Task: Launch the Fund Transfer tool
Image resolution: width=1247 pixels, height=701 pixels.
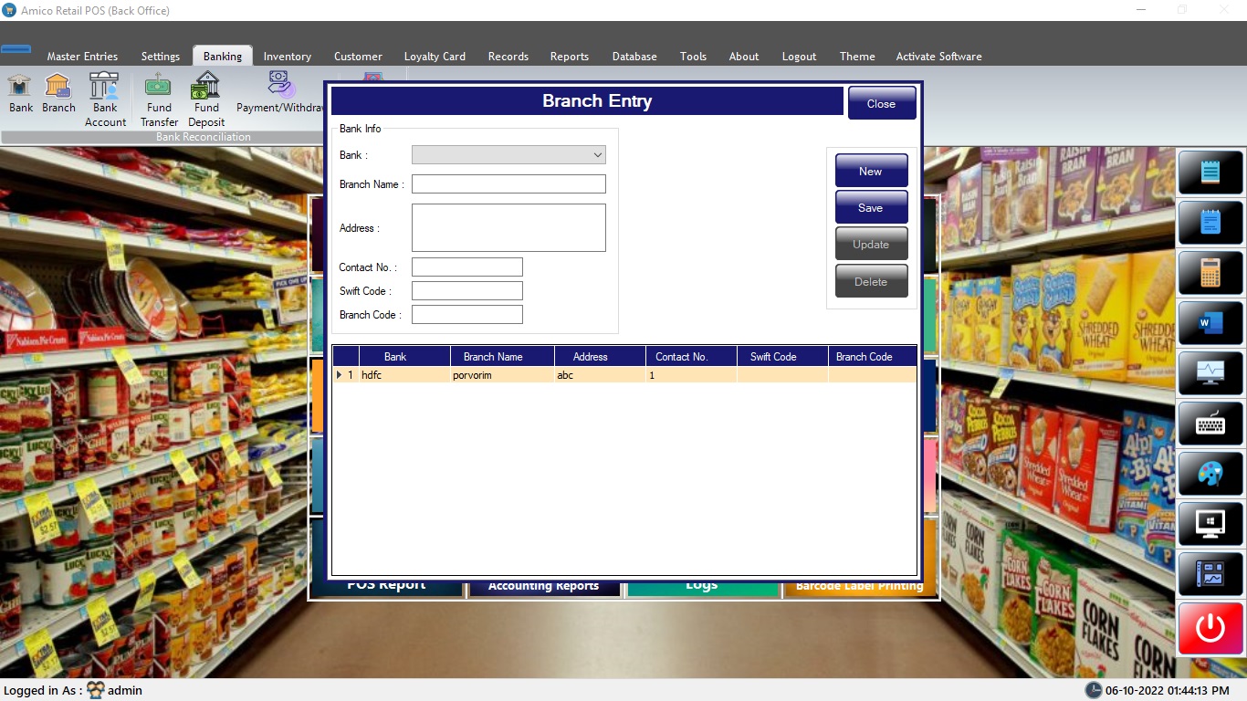Action: point(159,99)
